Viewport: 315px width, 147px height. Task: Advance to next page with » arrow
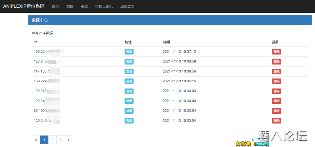click(69, 140)
